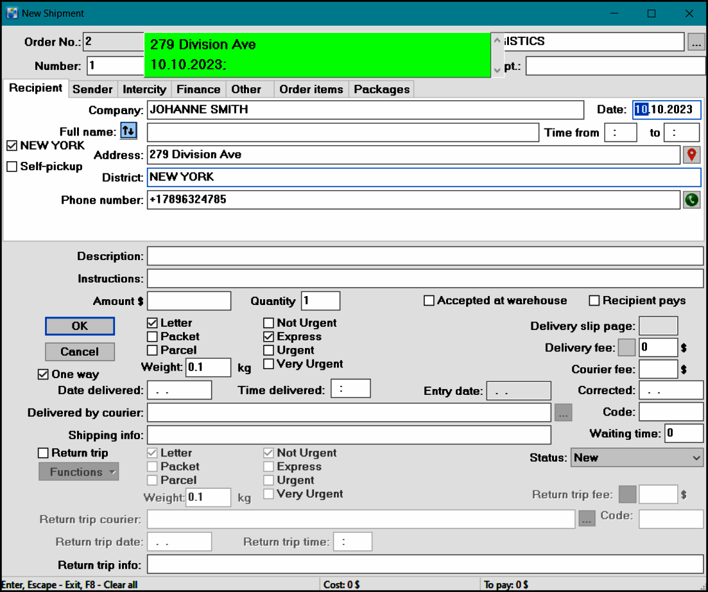Uncheck Letter type in delivery section
The width and height of the screenshot is (708, 592).
click(152, 324)
